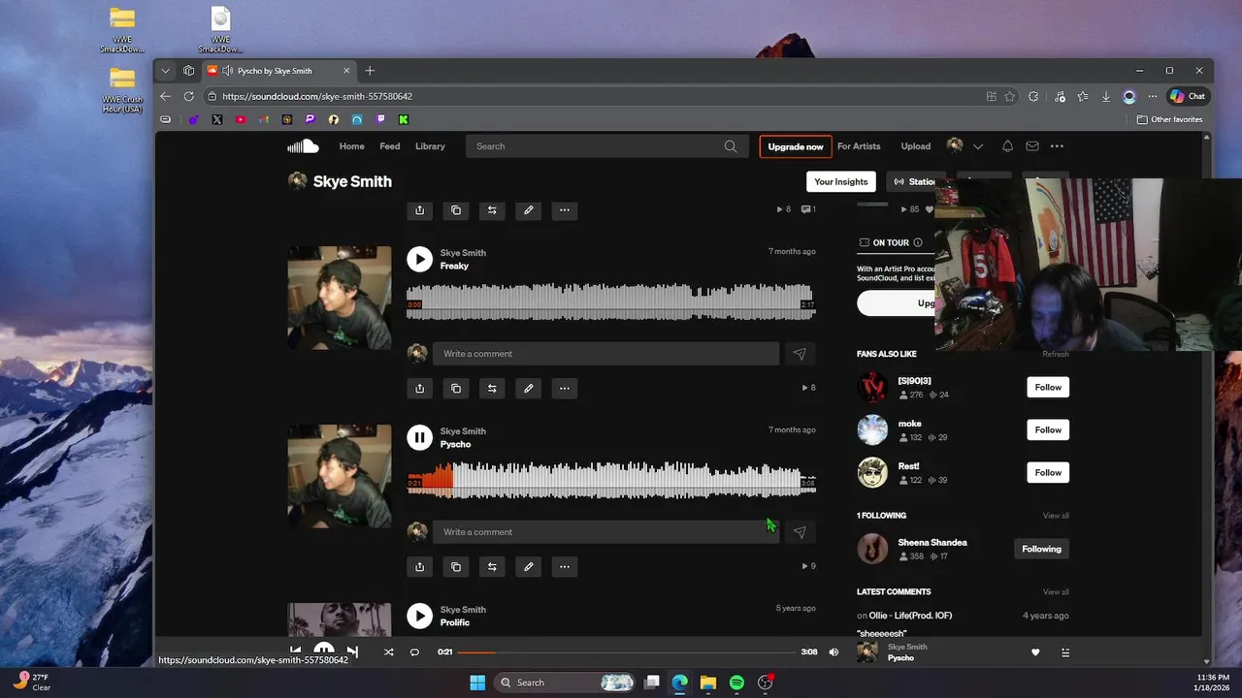Open the notifications bell
The image size is (1242, 698).
click(x=1007, y=146)
